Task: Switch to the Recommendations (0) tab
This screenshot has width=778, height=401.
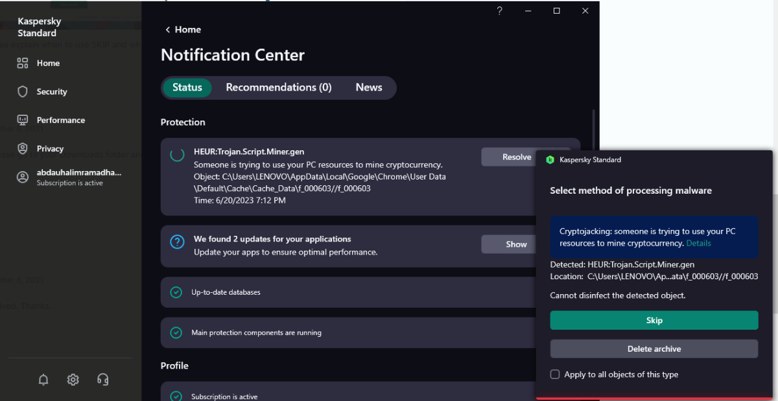Action: pos(278,87)
